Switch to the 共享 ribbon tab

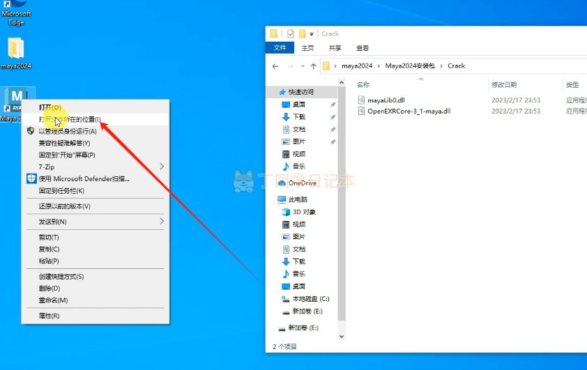click(335, 48)
